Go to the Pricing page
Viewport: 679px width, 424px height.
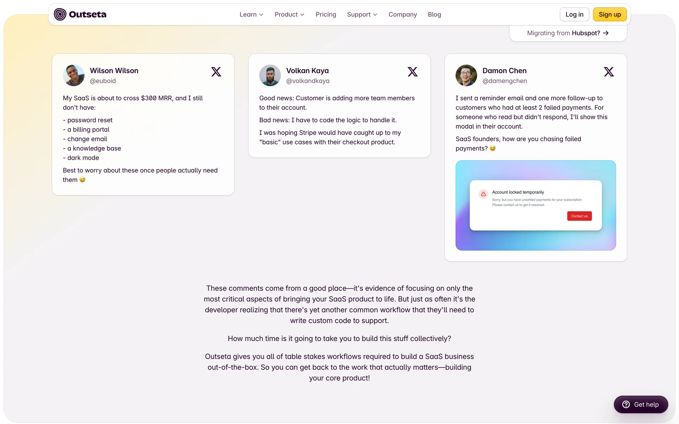click(326, 14)
